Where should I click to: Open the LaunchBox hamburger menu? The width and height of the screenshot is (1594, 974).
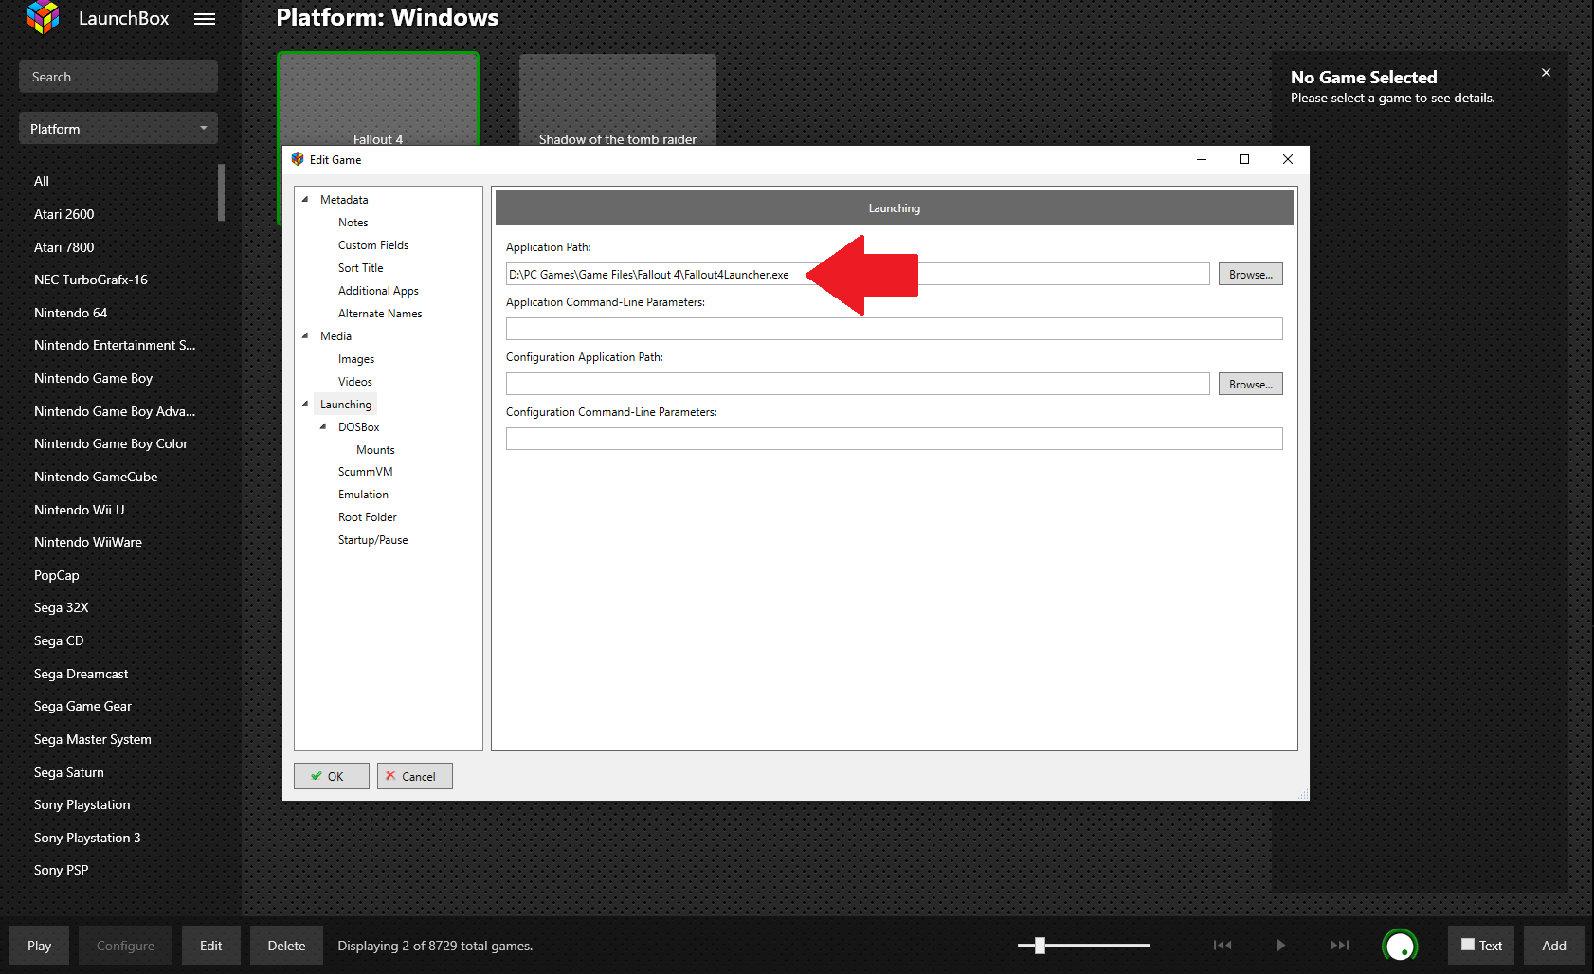click(205, 19)
